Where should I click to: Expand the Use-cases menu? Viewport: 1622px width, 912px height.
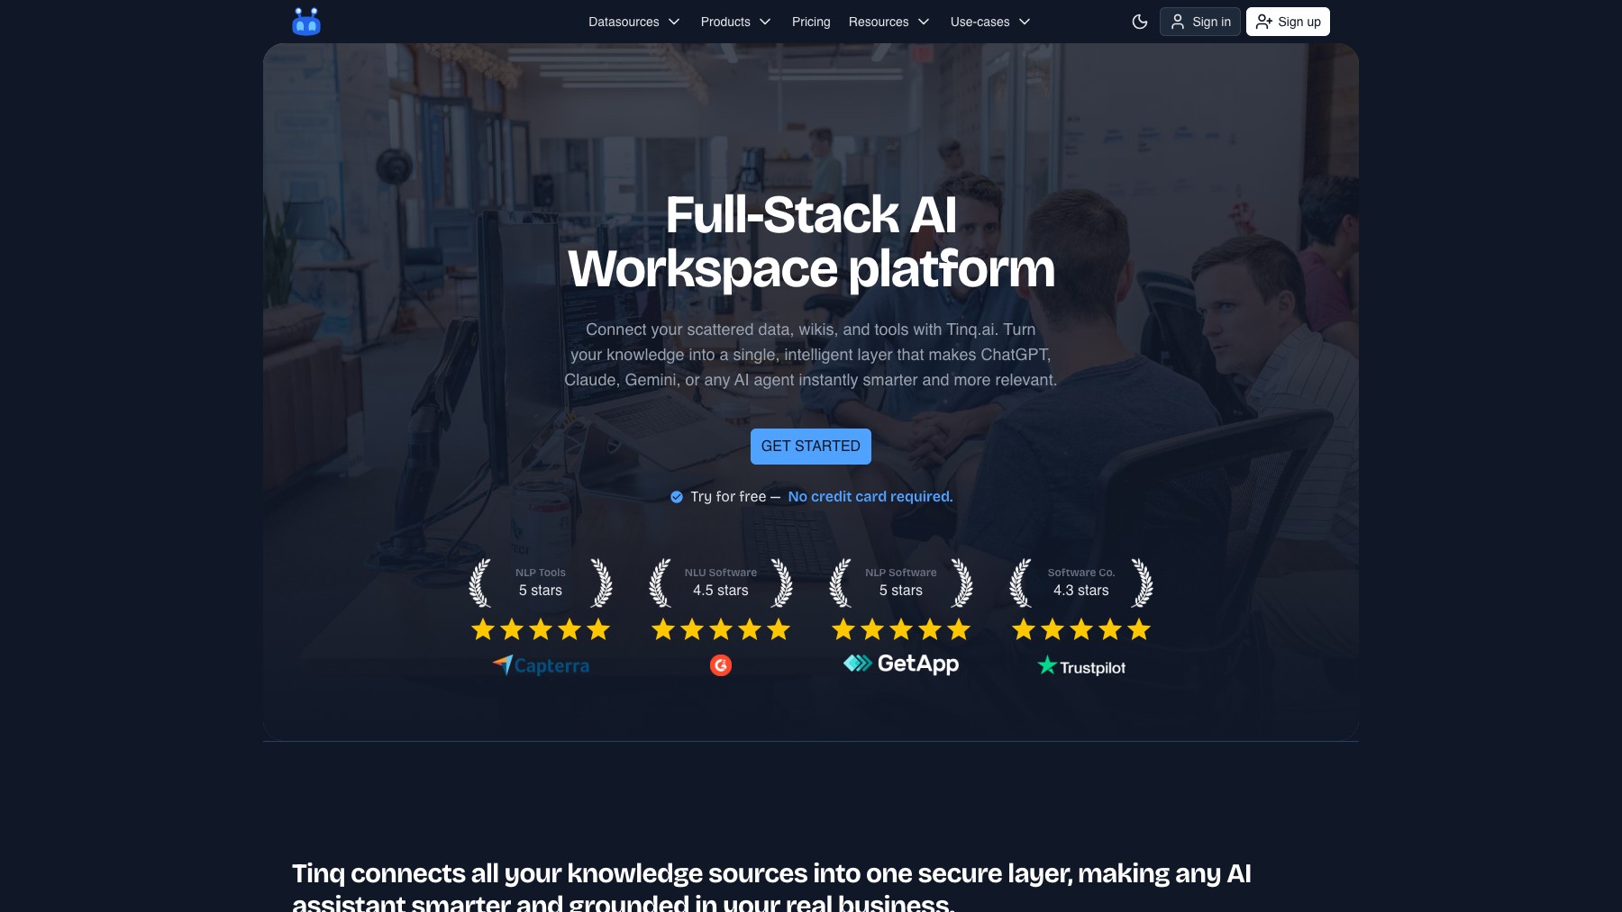[x=990, y=22]
